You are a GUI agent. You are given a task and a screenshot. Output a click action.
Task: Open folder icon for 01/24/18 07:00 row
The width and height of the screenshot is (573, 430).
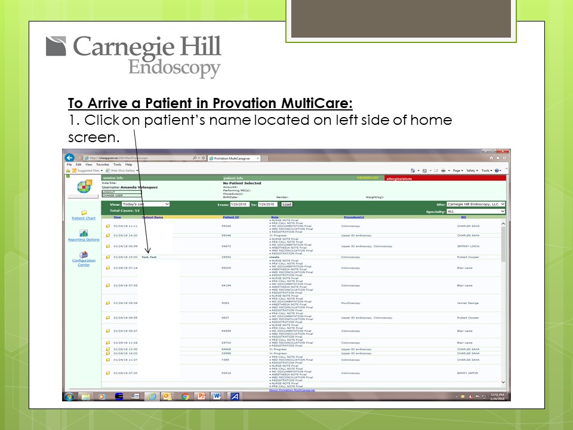pos(108,373)
